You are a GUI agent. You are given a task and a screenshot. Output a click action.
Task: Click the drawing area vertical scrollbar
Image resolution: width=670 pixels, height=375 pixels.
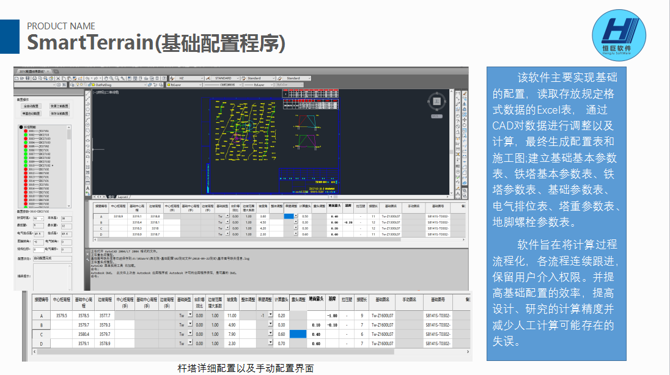click(452, 141)
